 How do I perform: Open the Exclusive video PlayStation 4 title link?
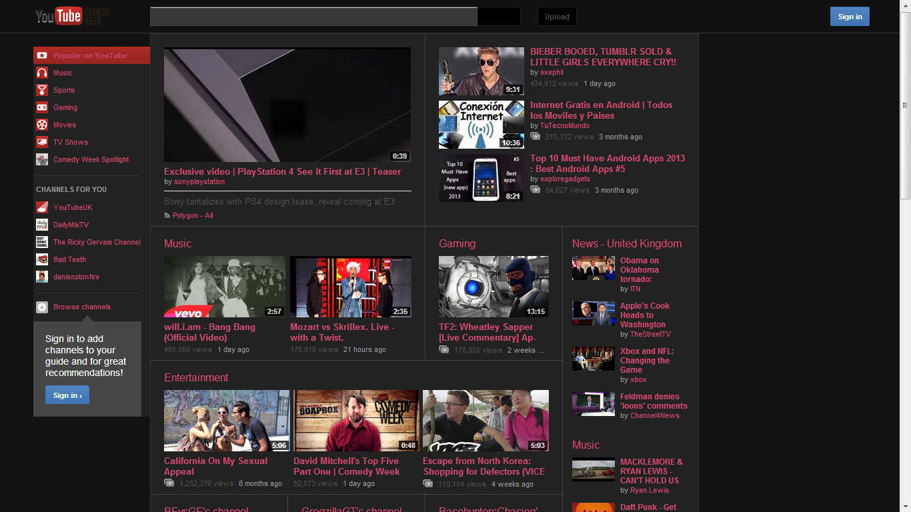[283, 171]
